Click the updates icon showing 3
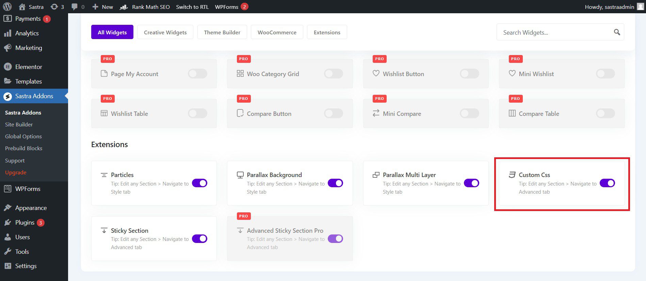Viewport: 646px width, 281px height. 54,7
